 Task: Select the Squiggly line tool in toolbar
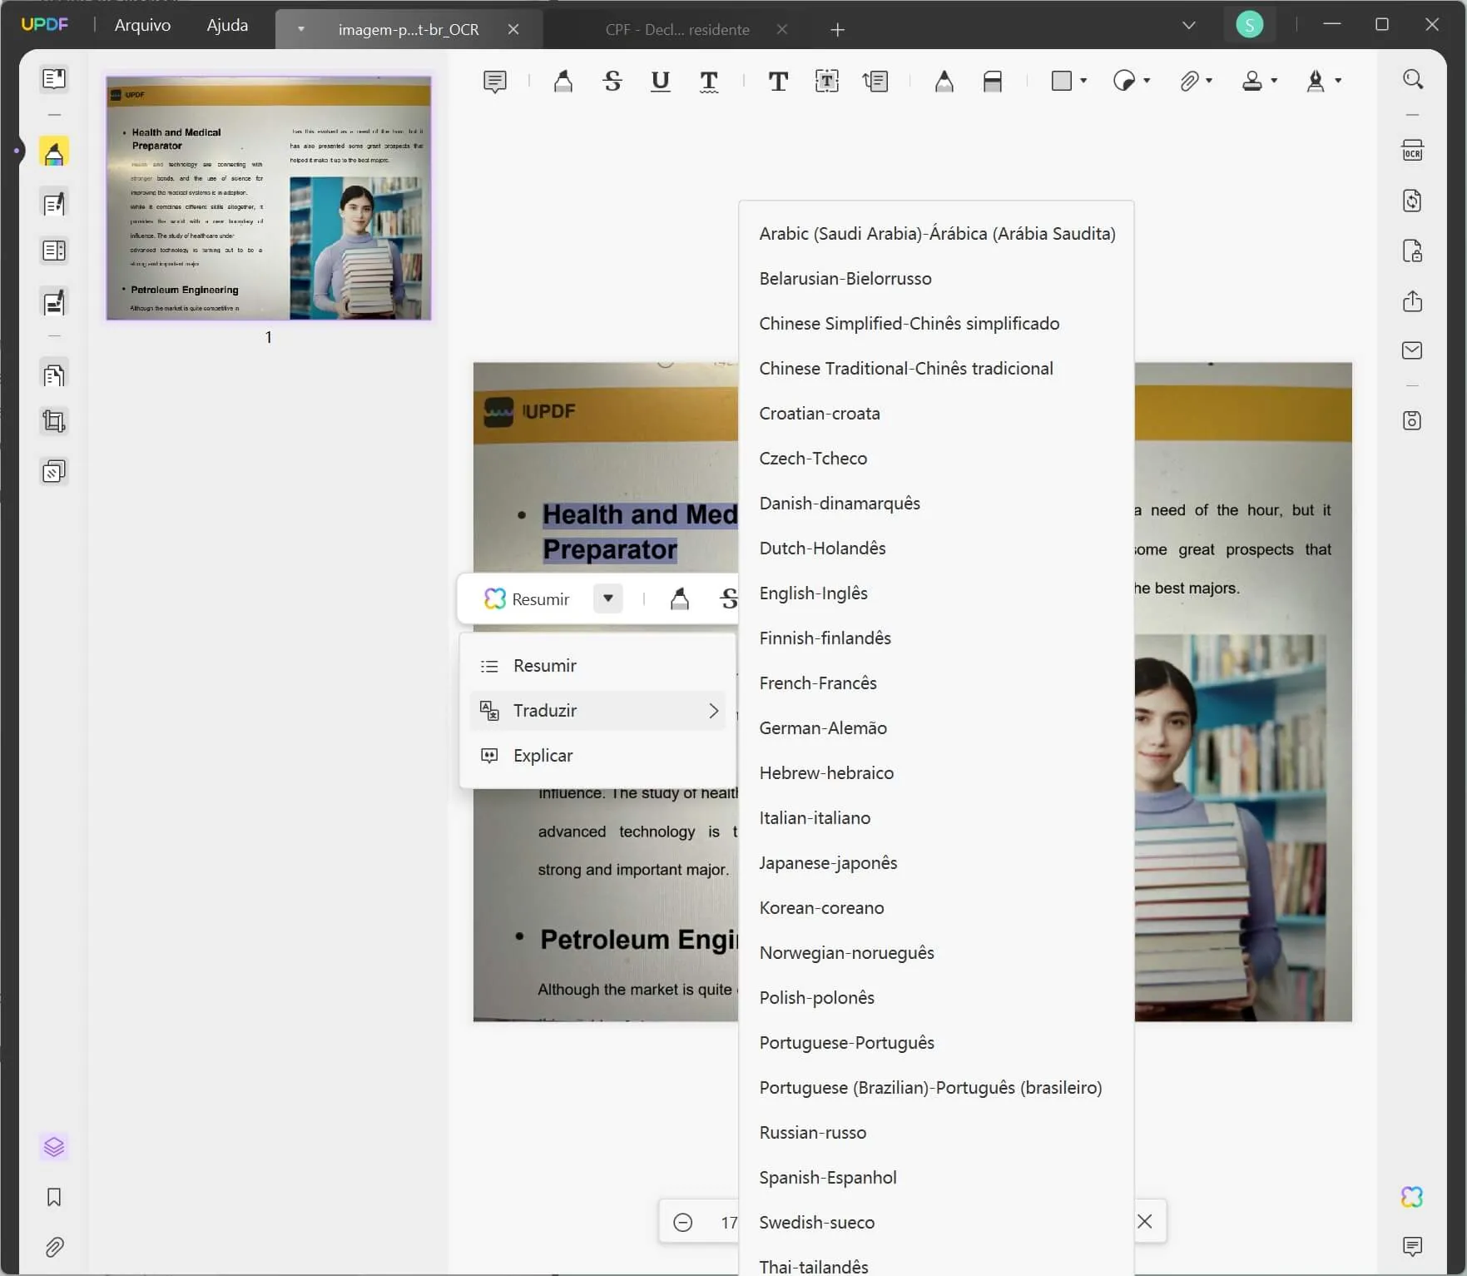click(x=709, y=81)
